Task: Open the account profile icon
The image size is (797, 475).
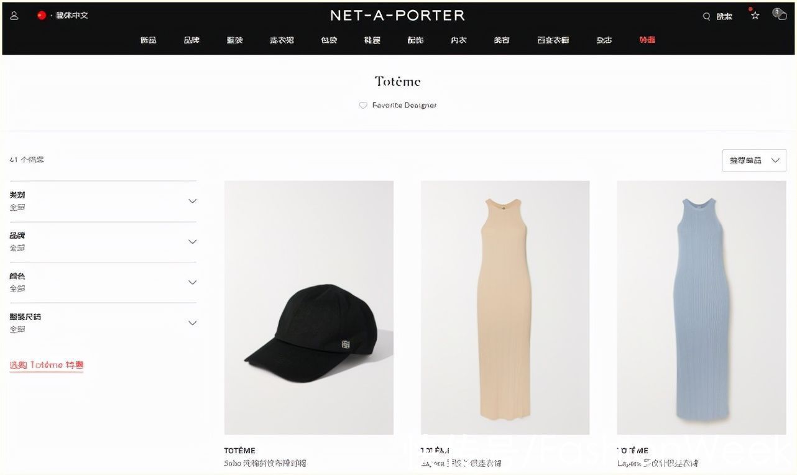Action: tap(14, 16)
